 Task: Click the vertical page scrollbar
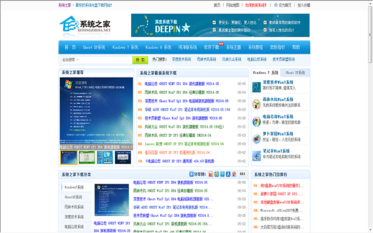370,117
